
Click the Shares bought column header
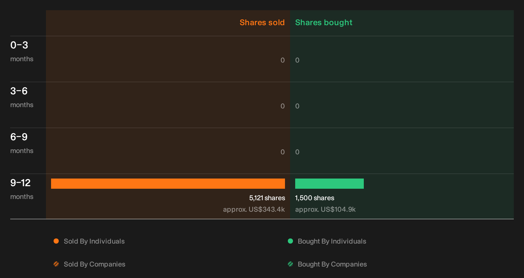[324, 23]
